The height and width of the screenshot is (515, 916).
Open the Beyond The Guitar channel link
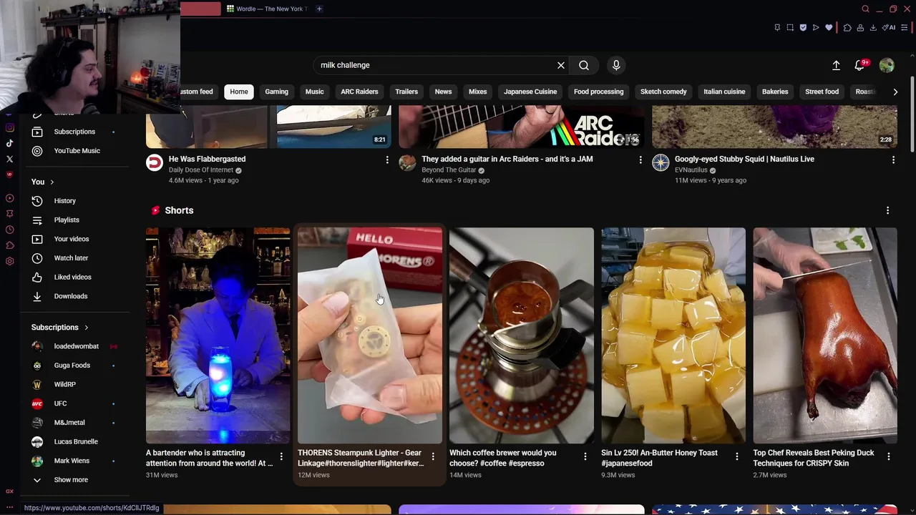[x=449, y=170]
